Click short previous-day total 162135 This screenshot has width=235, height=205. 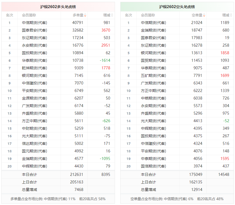[x=196, y=182]
